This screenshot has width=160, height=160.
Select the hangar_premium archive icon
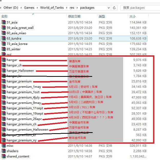(4, 81)
